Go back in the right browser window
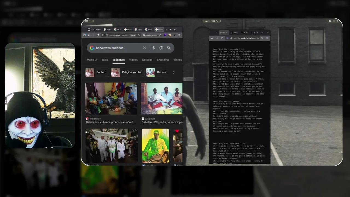Viewport: 350px width, 197px height. 212,38
